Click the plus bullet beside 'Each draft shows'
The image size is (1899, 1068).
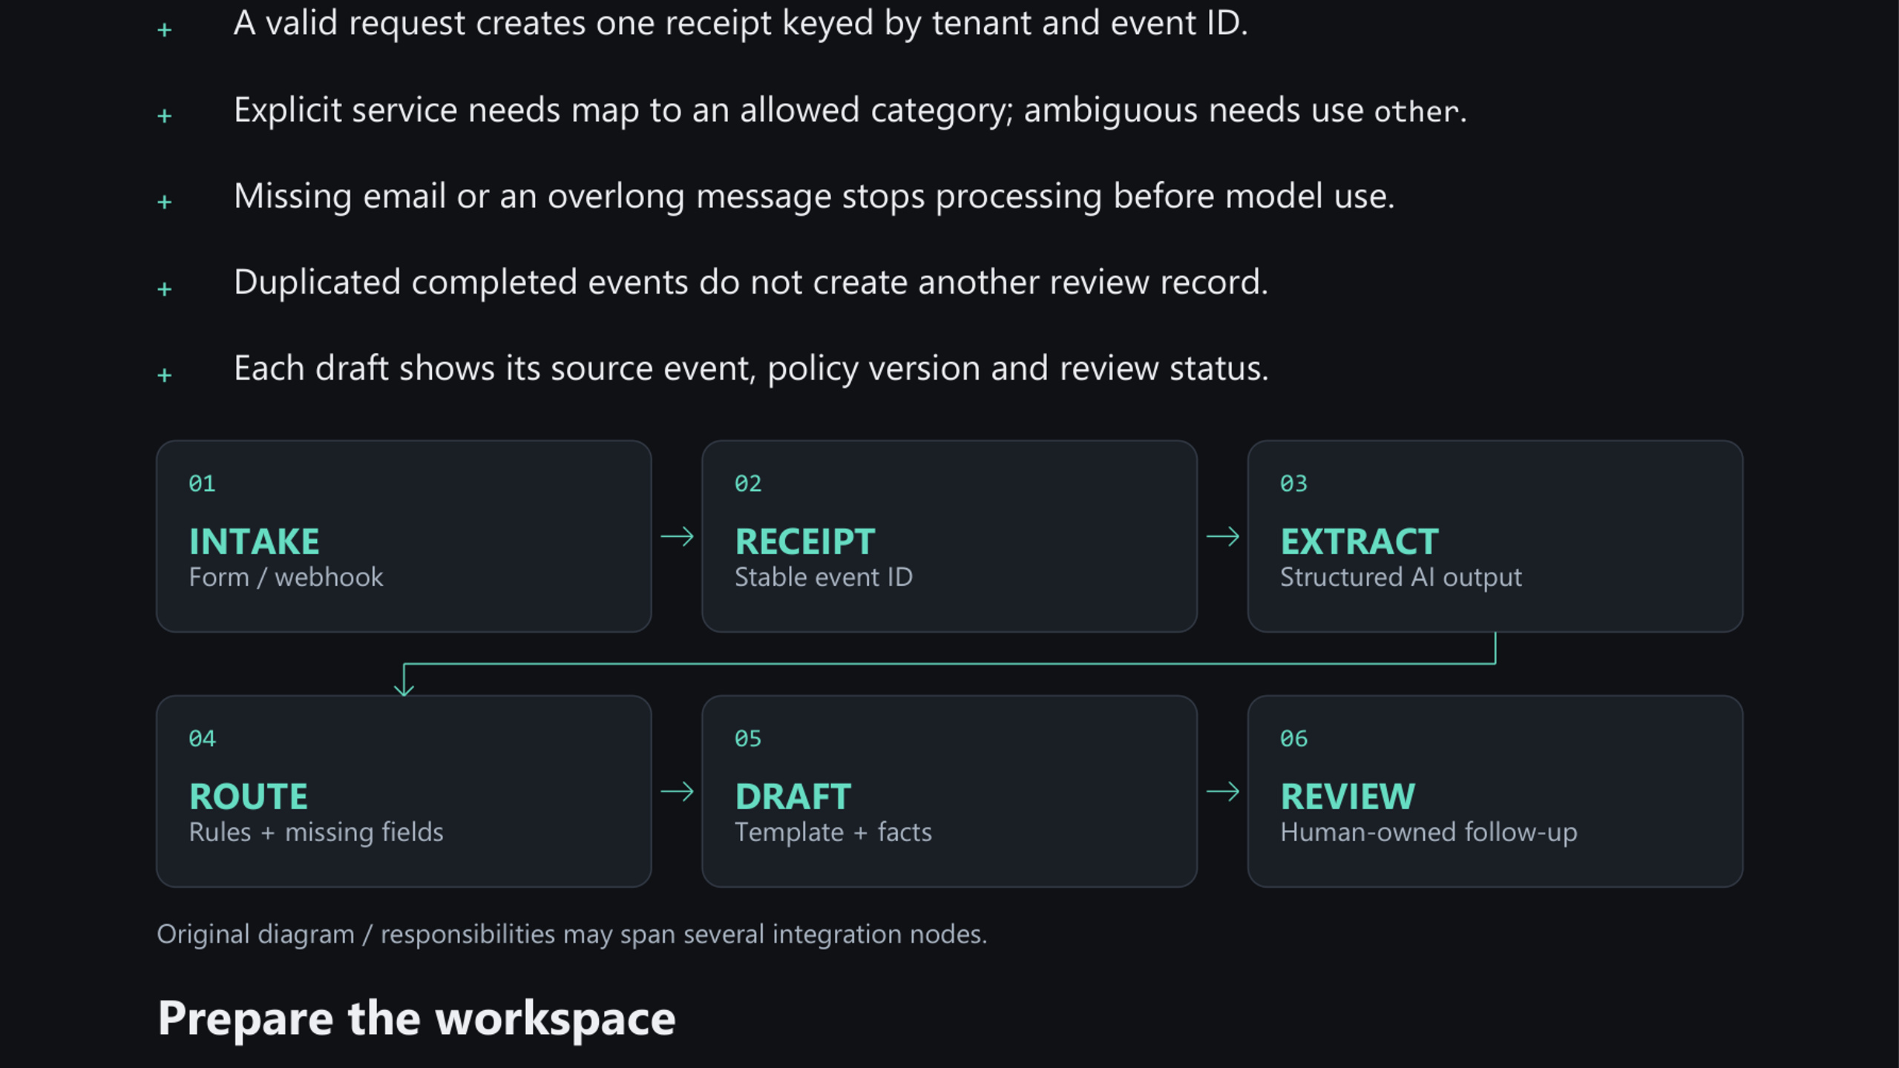[x=165, y=375]
